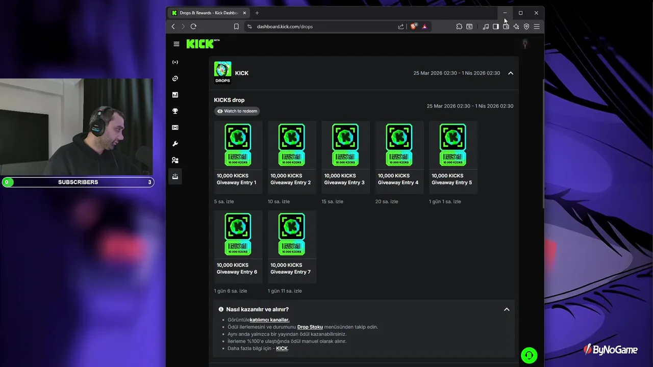Image resolution: width=653 pixels, height=367 pixels.
Task: Select the Giveaway Entry 5 drop card
Action: [x=453, y=158]
